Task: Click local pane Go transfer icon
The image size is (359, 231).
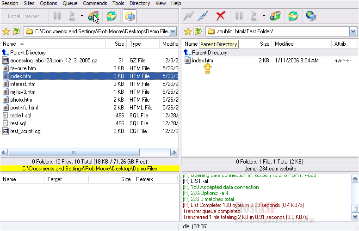Action: click(x=72, y=16)
